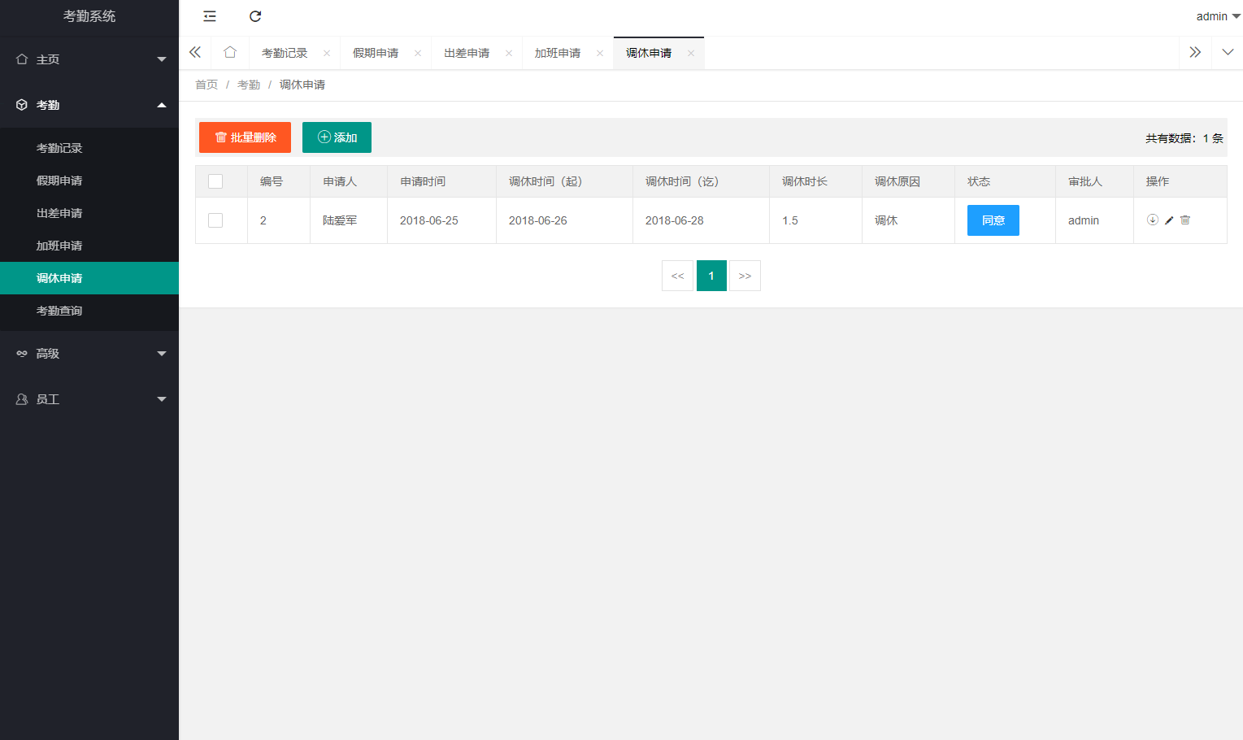Image resolution: width=1243 pixels, height=740 pixels.
Task: Click the 考勤 badge icon in the sidebar
Action: tap(20, 104)
